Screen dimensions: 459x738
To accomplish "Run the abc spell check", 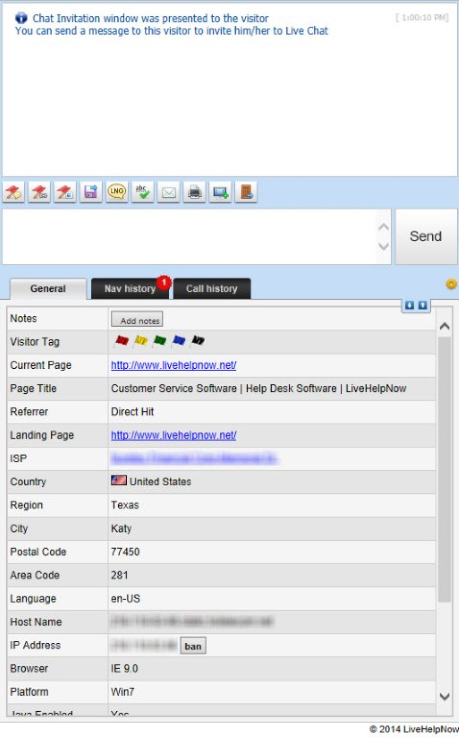I will coord(142,192).
